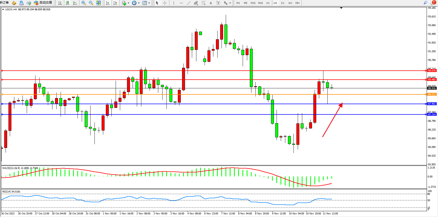This screenshot has width=438, height=217.
Task: Select the crosshair tool
Action: [165, 3]
